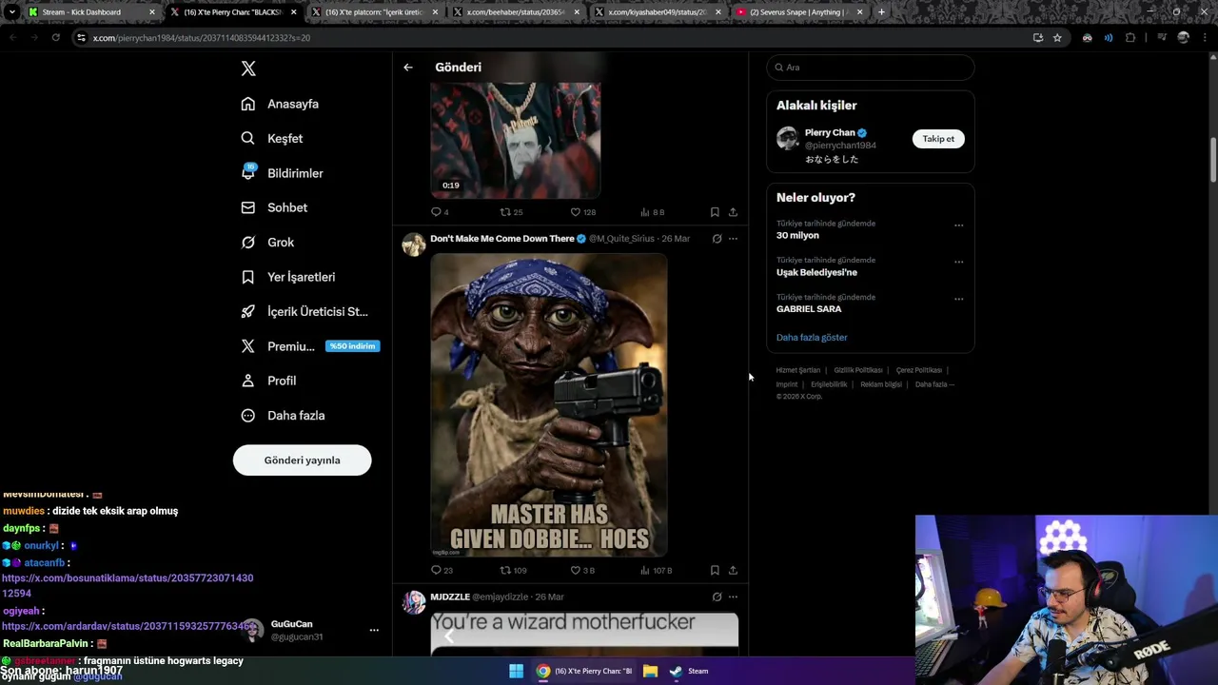The height and width of the screenshot is (685, 1218).
Task: Open Çerez Politikası footer link
Action: pyautogui.click(x=918, y=370)
